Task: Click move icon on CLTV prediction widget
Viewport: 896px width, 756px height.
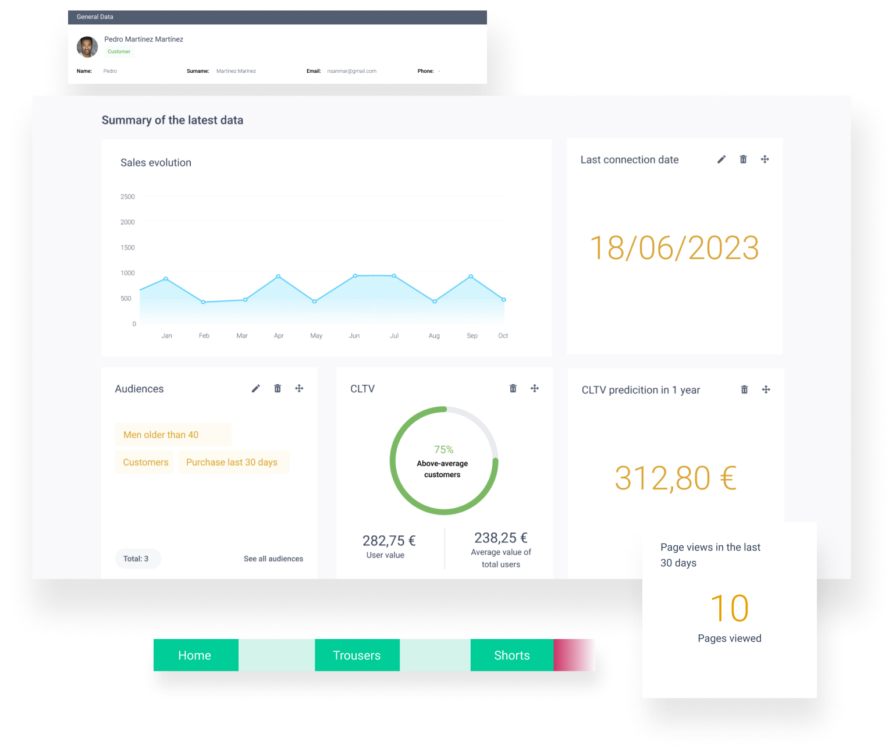Action: (766, 390)
